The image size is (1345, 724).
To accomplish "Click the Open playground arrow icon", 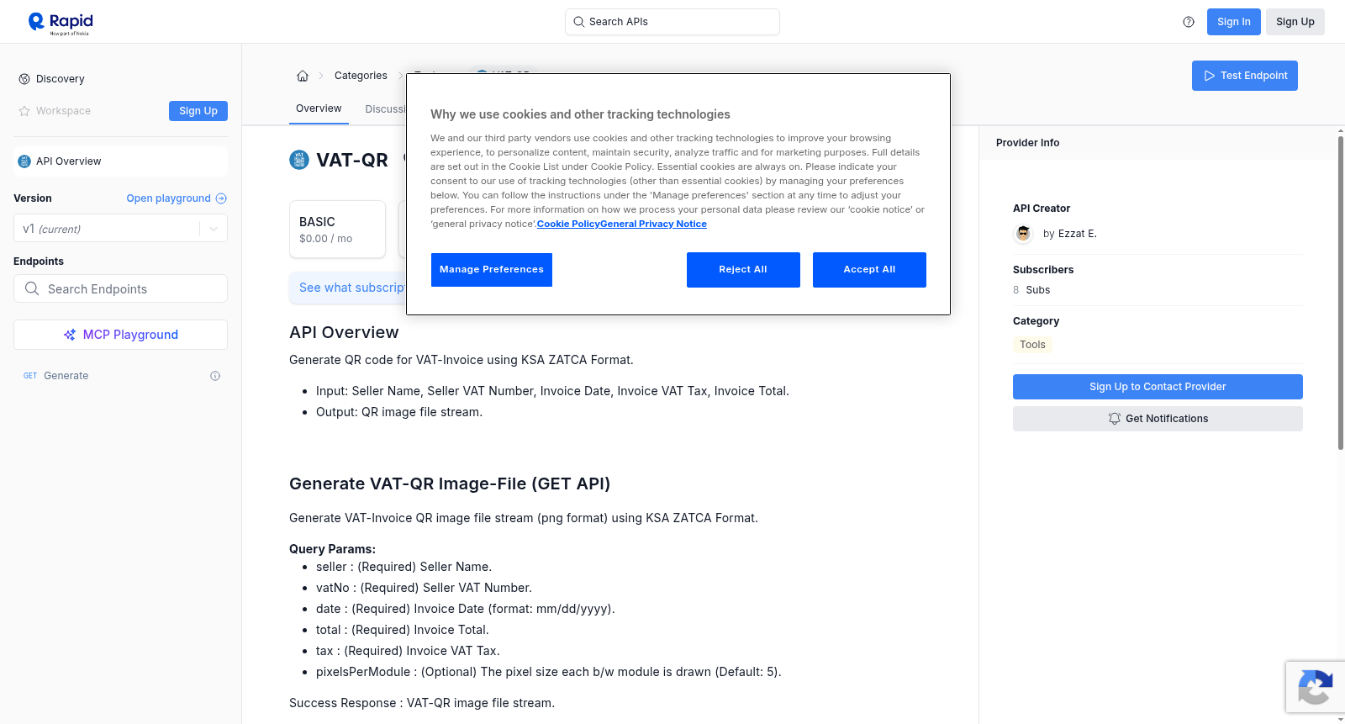I will tap(221, 198).
